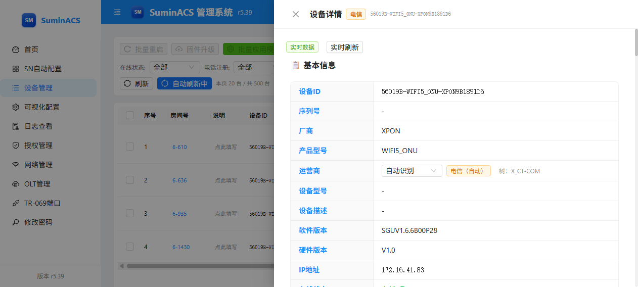Click the 实时刷新 button
638x287 pixels.
pos(345,47)
